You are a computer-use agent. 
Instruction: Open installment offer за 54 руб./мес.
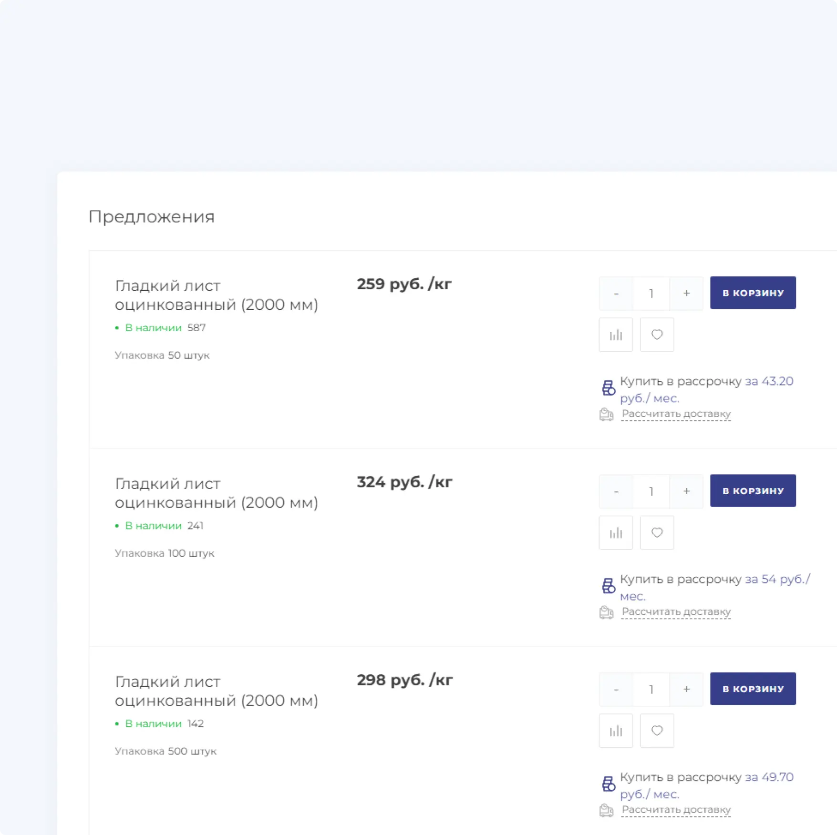[x=777, y=580]
